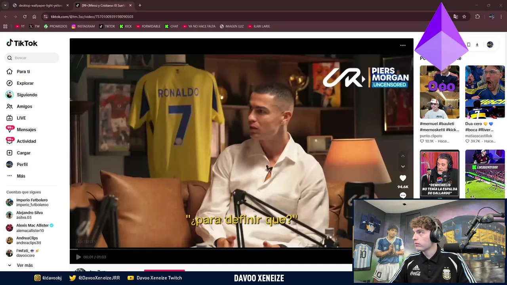The width and height of the screenshot is (507, 285).
Task: Click the TikTok download app icon
Action: [477, 45]
